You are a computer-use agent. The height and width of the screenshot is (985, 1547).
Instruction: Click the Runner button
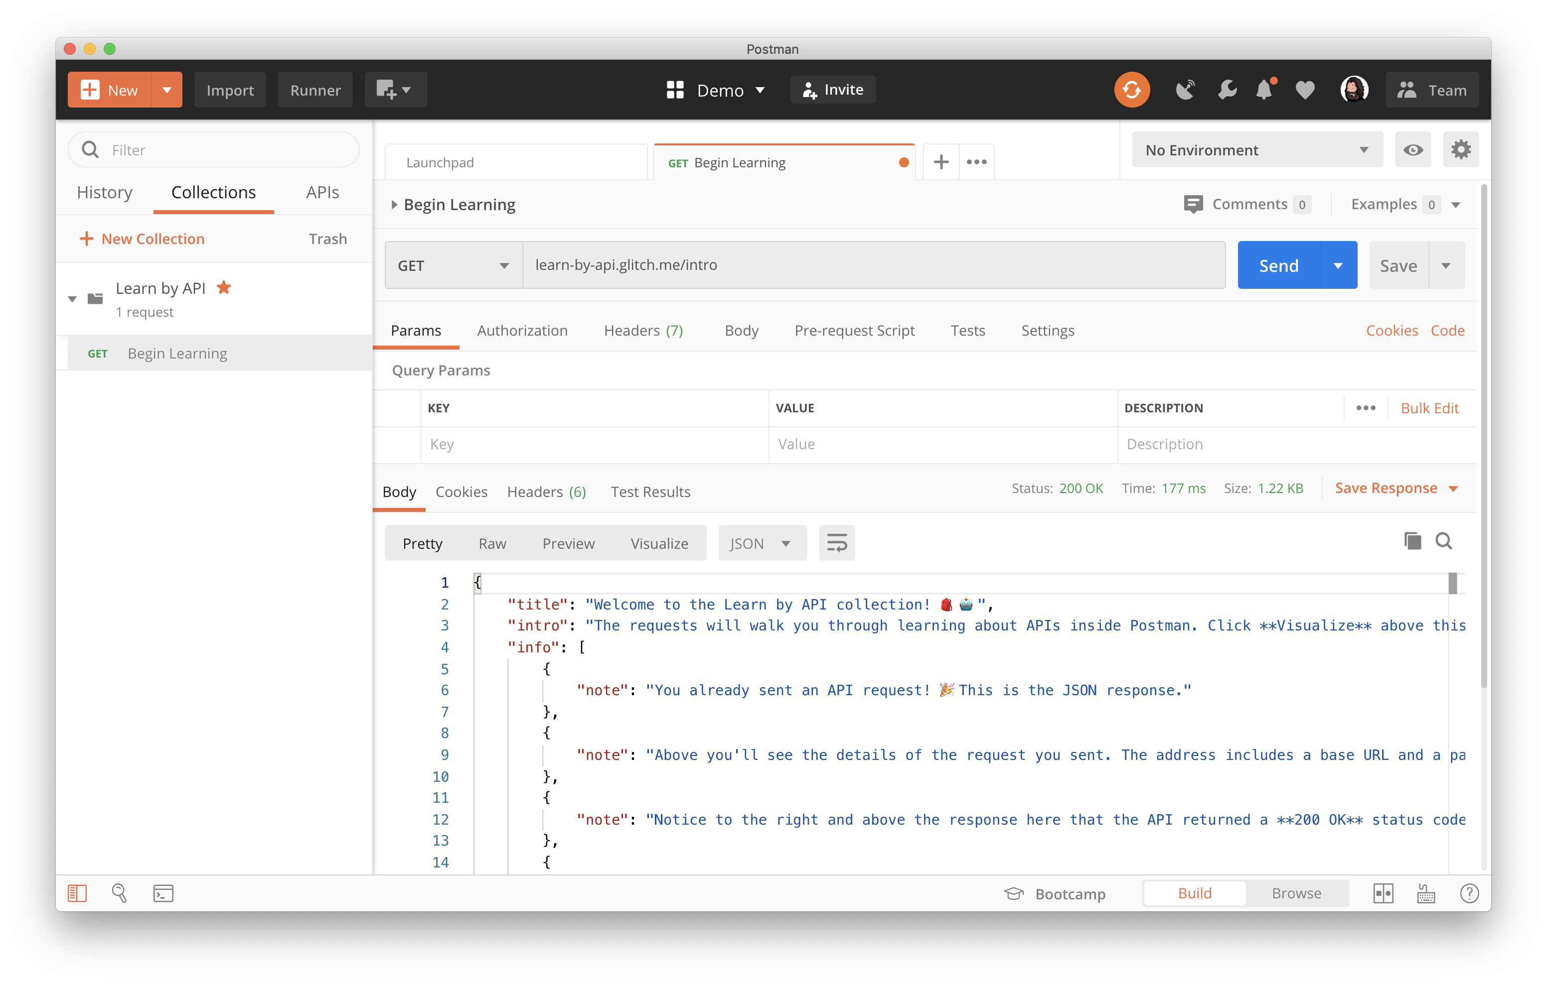[315, 90]
